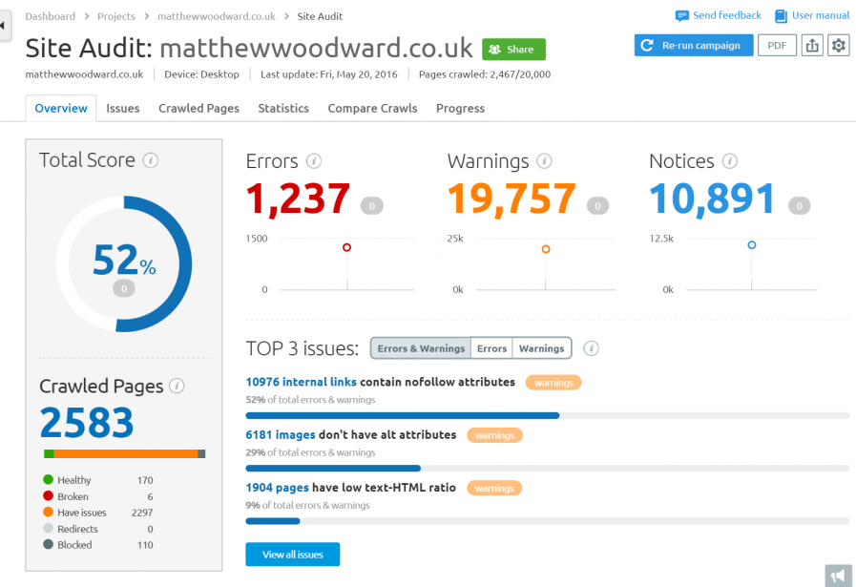This screenshot has height=587, width=856.
Task: Click the Crawled Pages info icon
Action: point(177,386)
